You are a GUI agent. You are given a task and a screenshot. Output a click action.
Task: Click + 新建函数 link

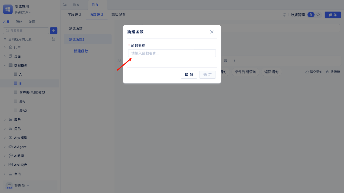[79, 51]
